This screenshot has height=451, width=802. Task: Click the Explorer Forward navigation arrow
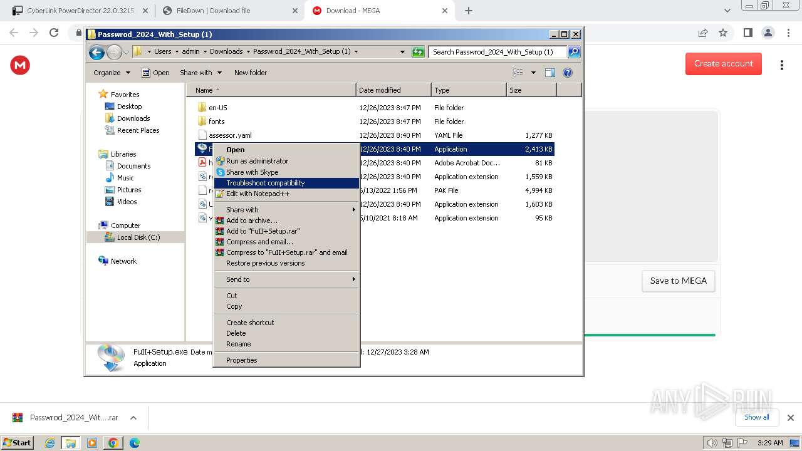pos(114,52)
